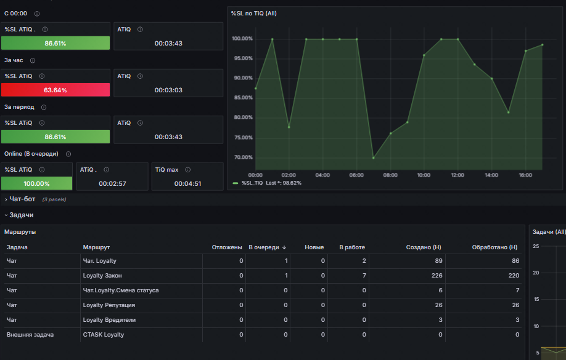
Task: Sort table by 'Новые' column header
Action: (x=314, y=247)
